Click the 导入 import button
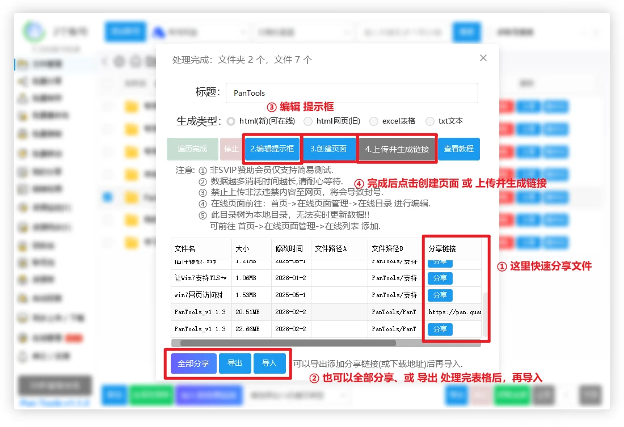Image resolution: width=624 pixels, height=427 pixels. pos(269,363)
